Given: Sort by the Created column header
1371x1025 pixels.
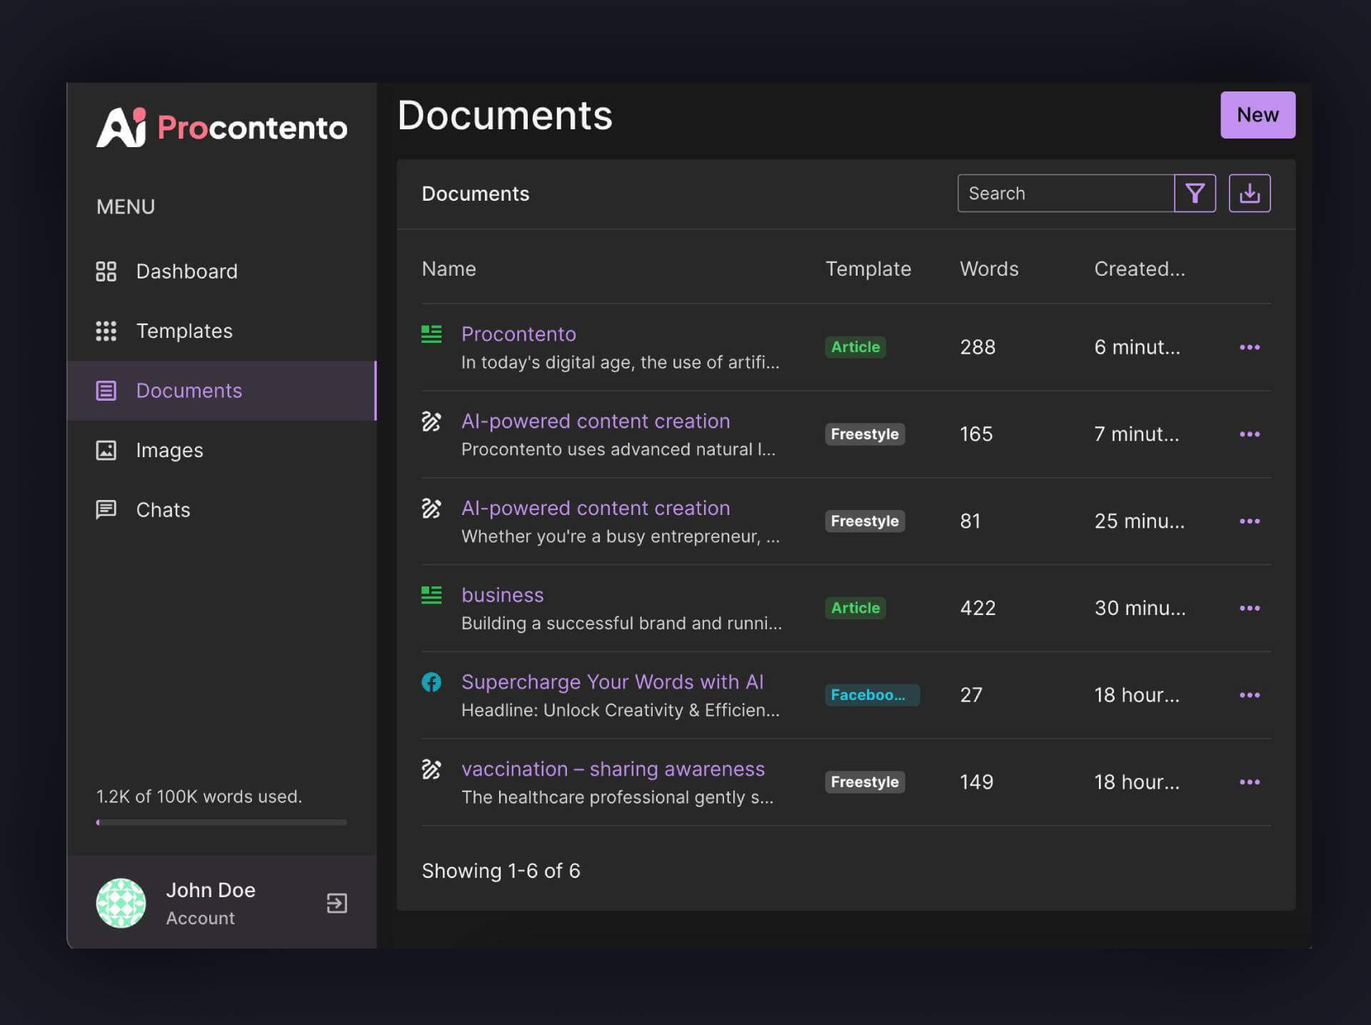Looking at the screenshot, I should pyautogui.click(x=1139, y=269).
